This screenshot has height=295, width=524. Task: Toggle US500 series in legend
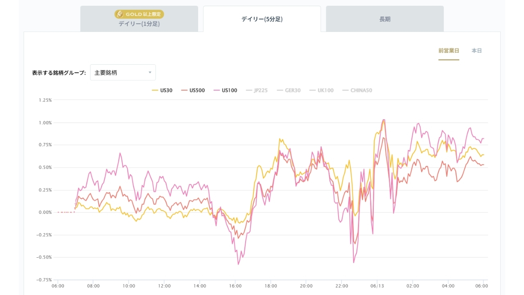193,91
